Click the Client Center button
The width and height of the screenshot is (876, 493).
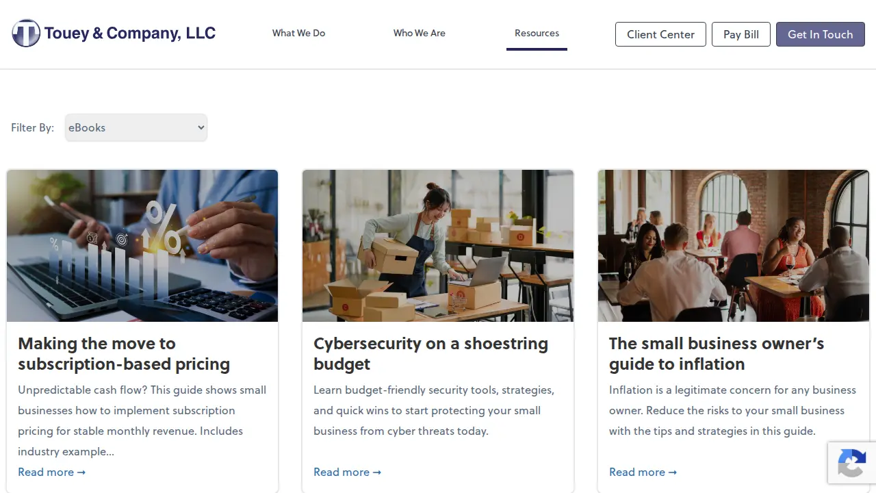pyautogui.click(x=660, y=34)
